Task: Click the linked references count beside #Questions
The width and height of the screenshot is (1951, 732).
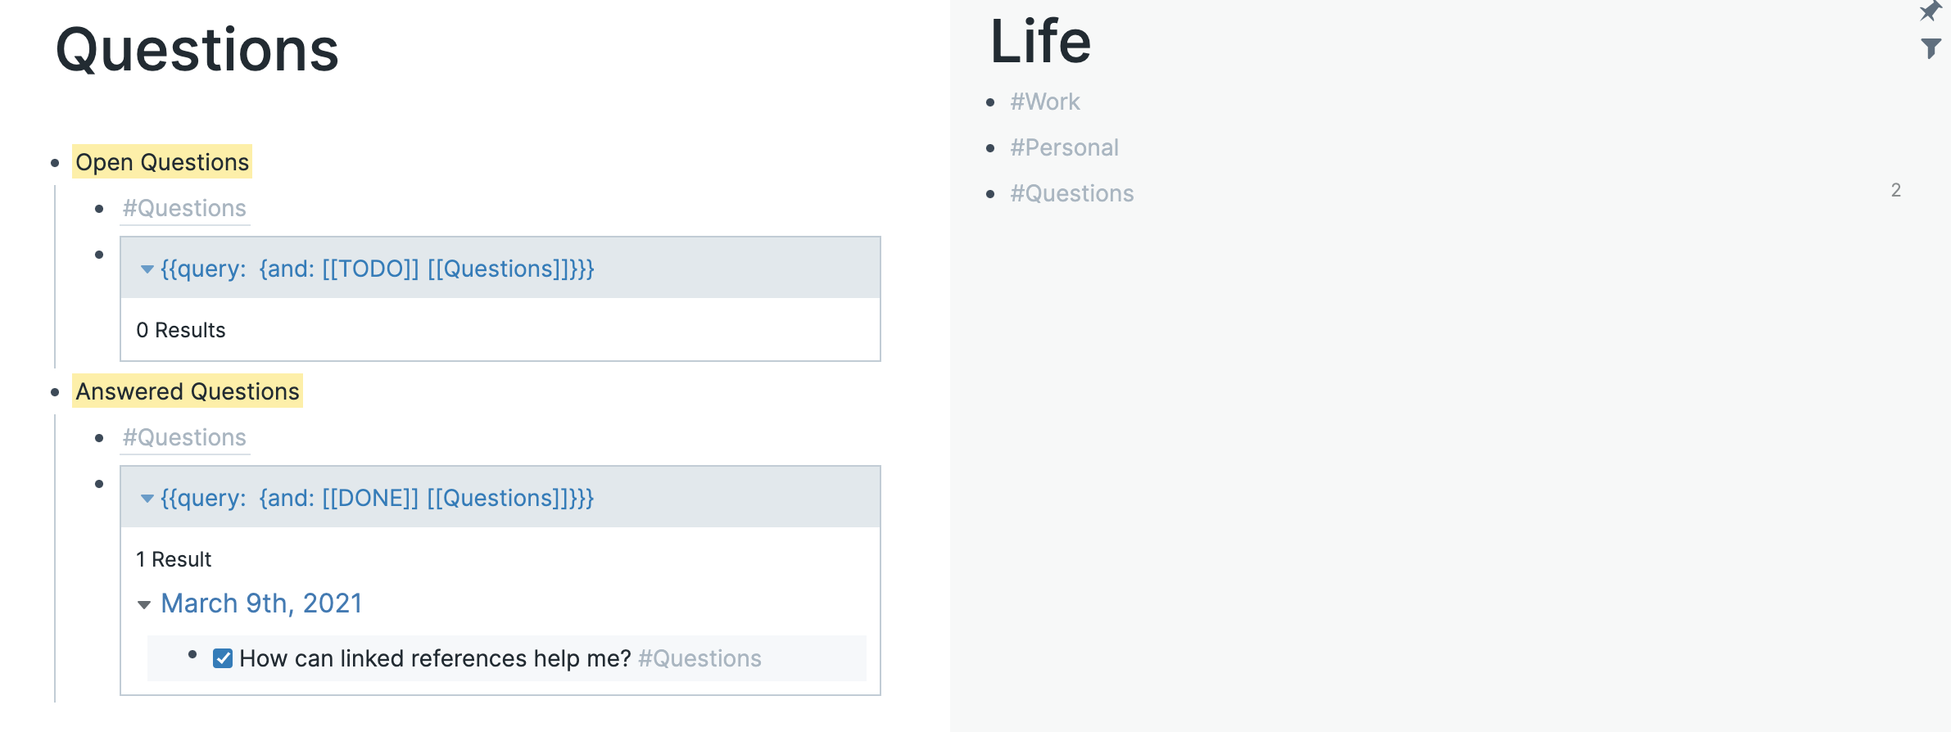Action: coord(1896,190)
